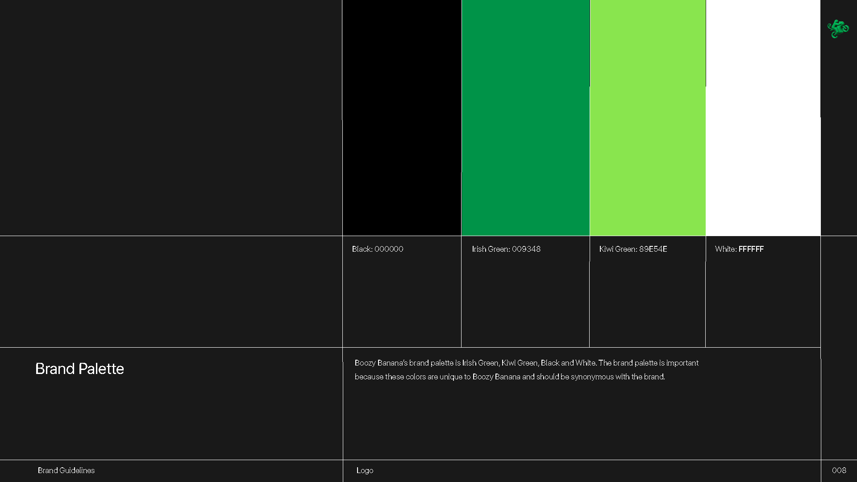The width and height of the screenshot is (857, 482).
Task: Select the 'Kiwi Green: 89E54E' label
Action: [x=633, y=249]
